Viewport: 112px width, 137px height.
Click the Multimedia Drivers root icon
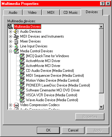tap(10, 27)
